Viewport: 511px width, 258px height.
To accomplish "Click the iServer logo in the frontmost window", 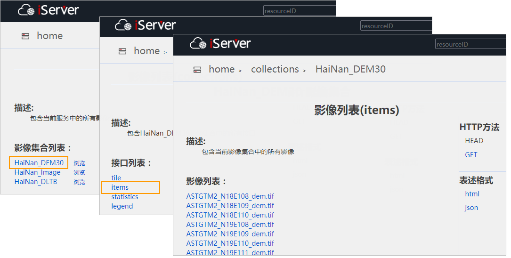I will click(220, 44).
